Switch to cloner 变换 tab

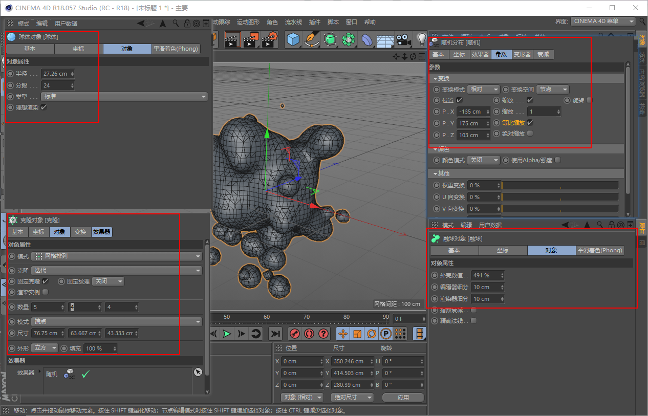tap(80, 232)
